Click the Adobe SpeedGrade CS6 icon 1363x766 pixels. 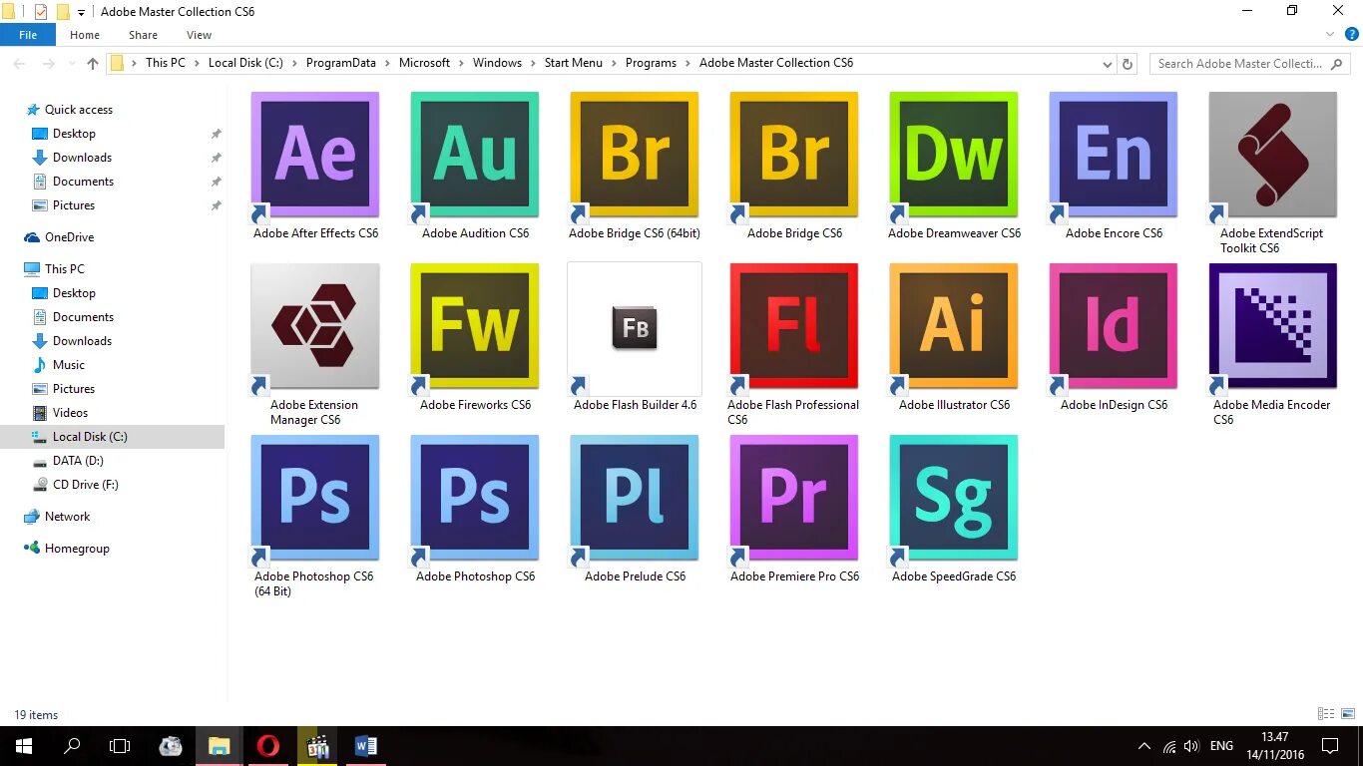954,498
